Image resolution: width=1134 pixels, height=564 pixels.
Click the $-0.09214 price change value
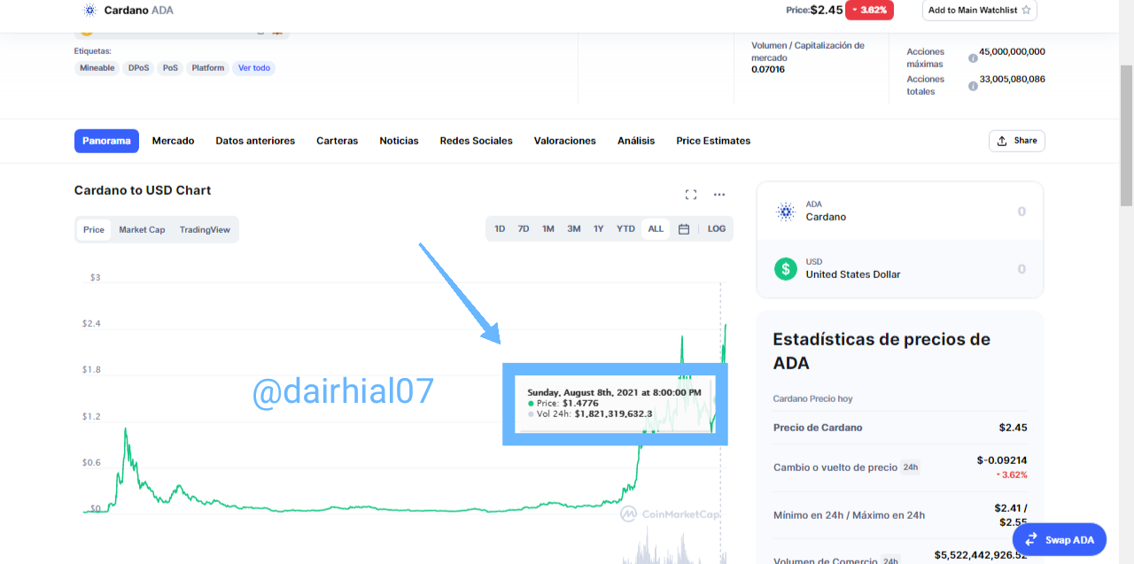pyautogui.click(x=1002, y=460)
